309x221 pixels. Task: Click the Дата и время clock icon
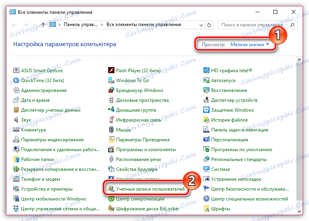16,100
